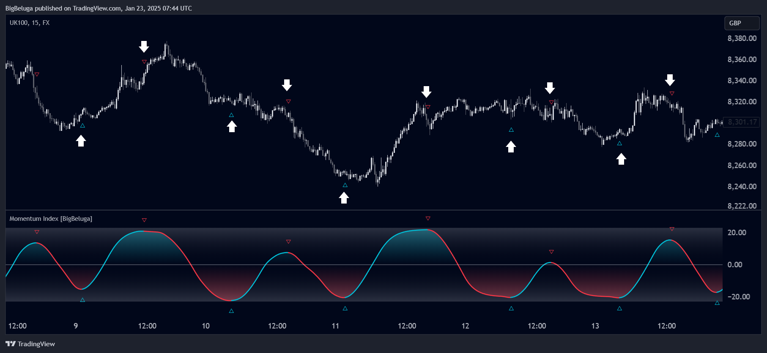Click date label 11 on time axis

[335, 326]
